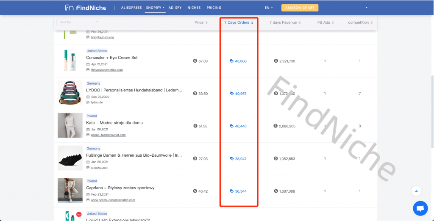Image resolution: width=434 pixels, height=221 pixels.
Task: Open Füßlinge Damen & Herren product
Action: (x=134, y=155)
